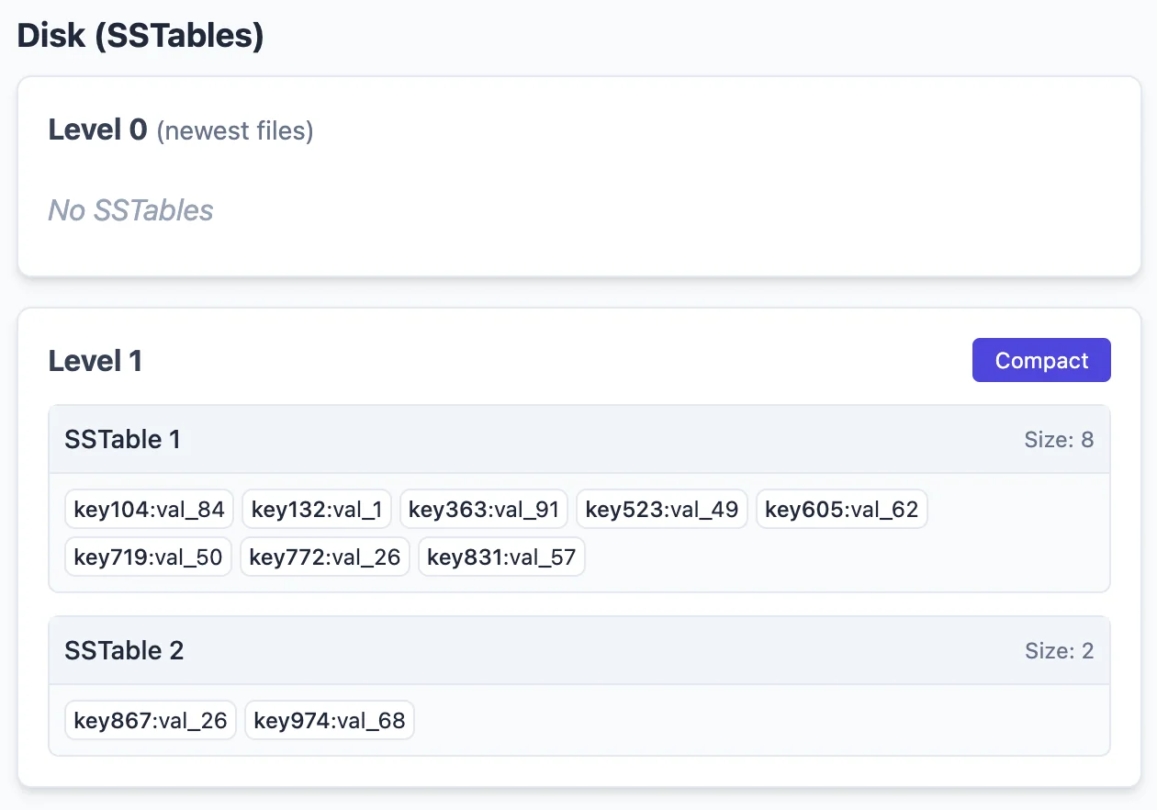The height and width of the screenshot is (810, 1157).
Task: Click the Disk (SSTables) section title
Action: [140, 36]
